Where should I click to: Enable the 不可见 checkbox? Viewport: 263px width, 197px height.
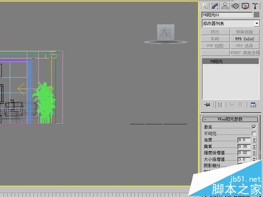(x=254, y=133)
